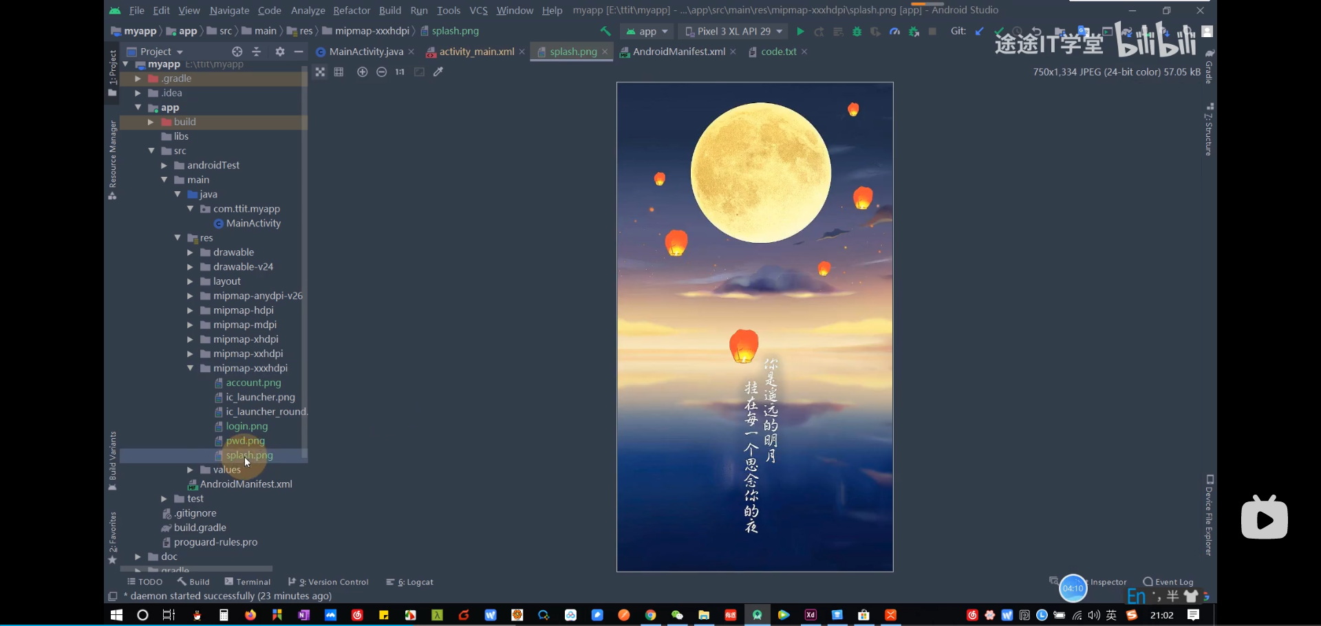Screen dimensions: 1321x626
Task: Start debugging with the green bug icon
Action: pos(857,32)
